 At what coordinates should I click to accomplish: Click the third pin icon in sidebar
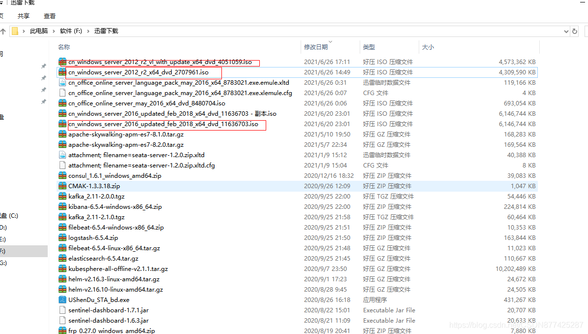[43, 90]
